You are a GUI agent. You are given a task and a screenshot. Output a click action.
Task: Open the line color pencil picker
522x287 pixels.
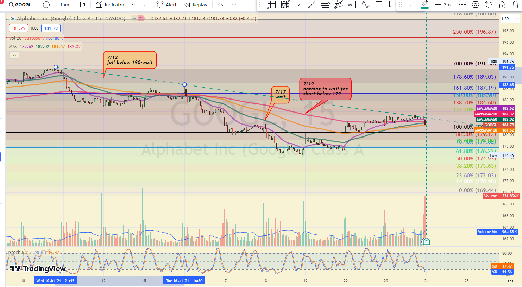click(x=425, y=5)
